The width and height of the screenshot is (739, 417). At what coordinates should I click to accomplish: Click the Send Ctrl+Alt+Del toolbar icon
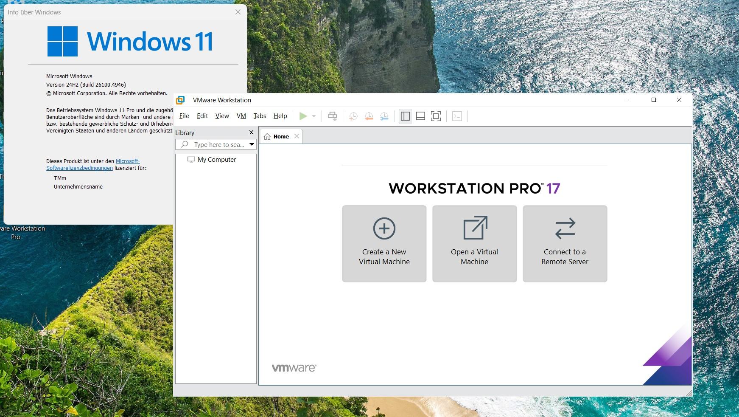click(x=333, y=116)
